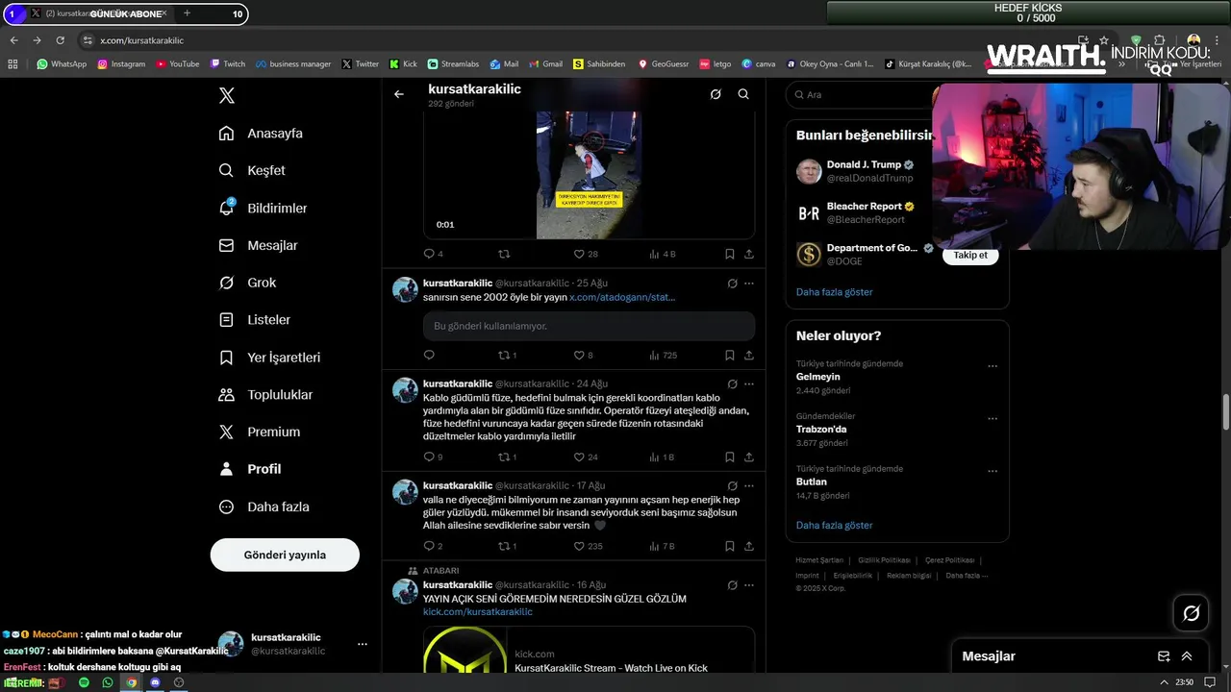Viewport: 1231px width, 692px height.
Task: Open account menu dots beside kursatkarakilic
Action: pos(363,644)
